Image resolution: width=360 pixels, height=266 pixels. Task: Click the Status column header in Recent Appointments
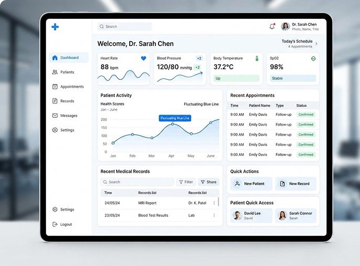301,105
